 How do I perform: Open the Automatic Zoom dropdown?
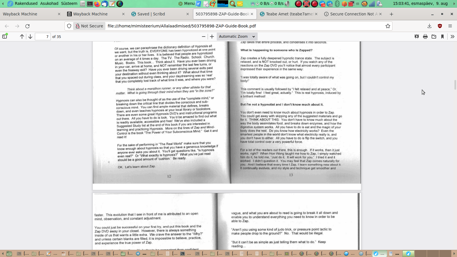(237, 37)
